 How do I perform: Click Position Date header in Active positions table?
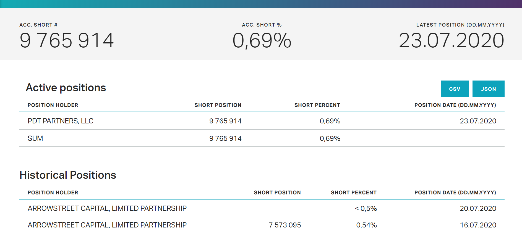click(x=455, y=105)
